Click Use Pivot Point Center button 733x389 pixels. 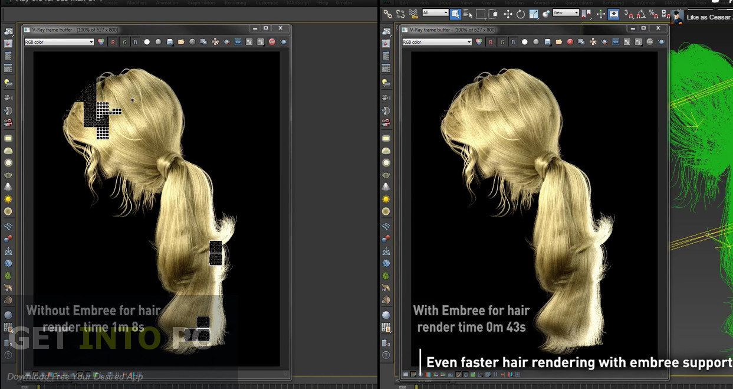click(586, 14)
